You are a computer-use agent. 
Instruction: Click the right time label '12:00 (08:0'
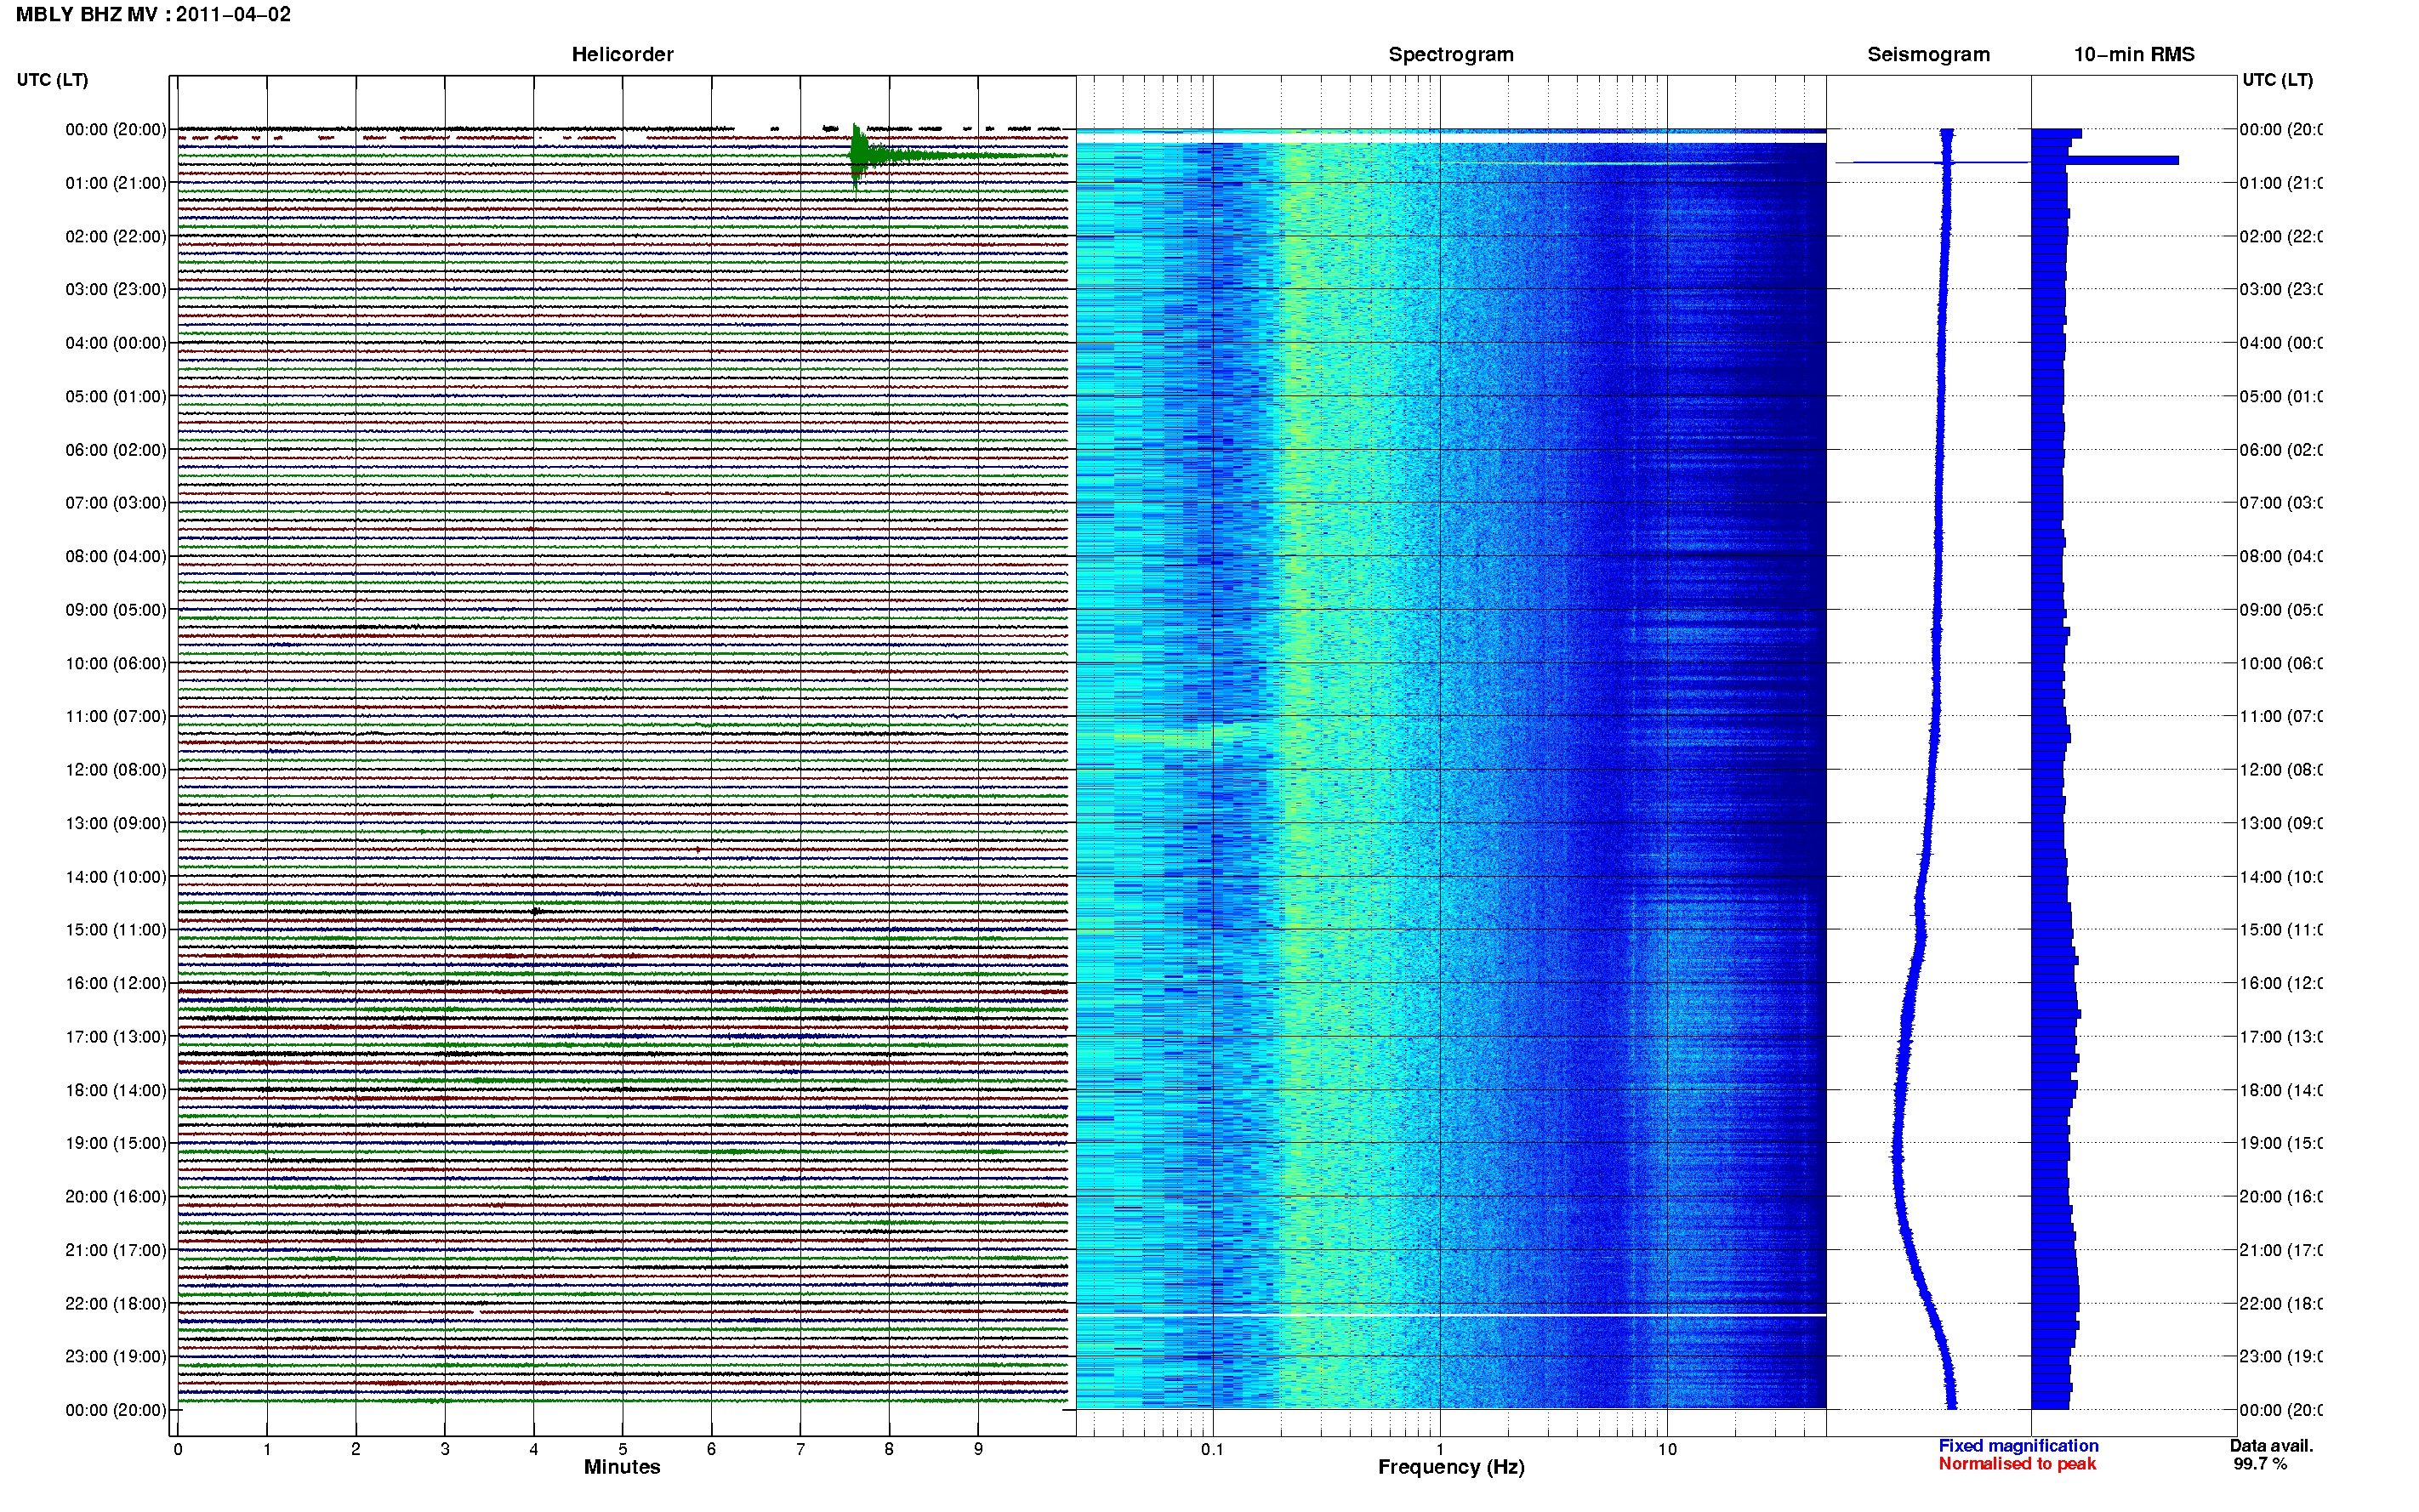click(x=2281, y=770)
